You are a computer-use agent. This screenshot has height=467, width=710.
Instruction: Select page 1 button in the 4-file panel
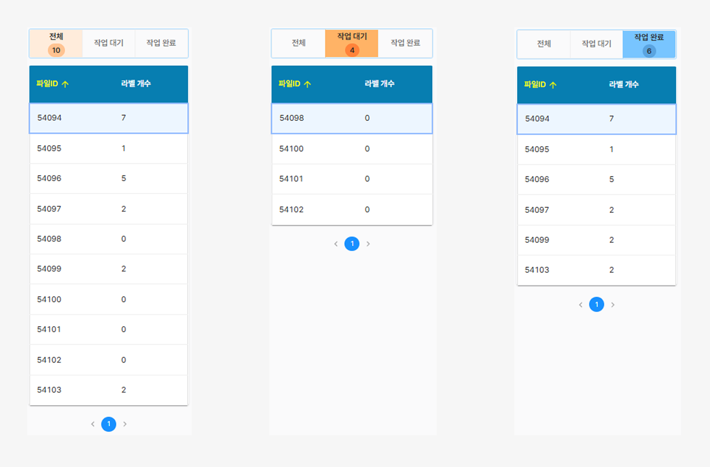(352, 244)
